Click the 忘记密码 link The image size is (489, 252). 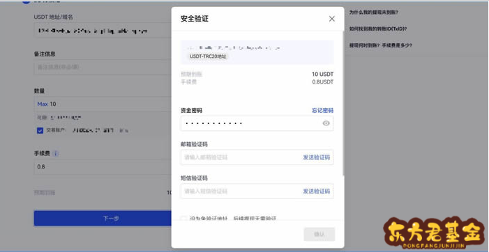click(322, 111)
